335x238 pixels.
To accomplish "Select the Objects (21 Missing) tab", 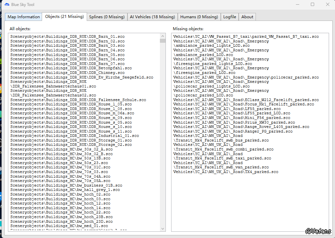I will (x=64, y=17).
